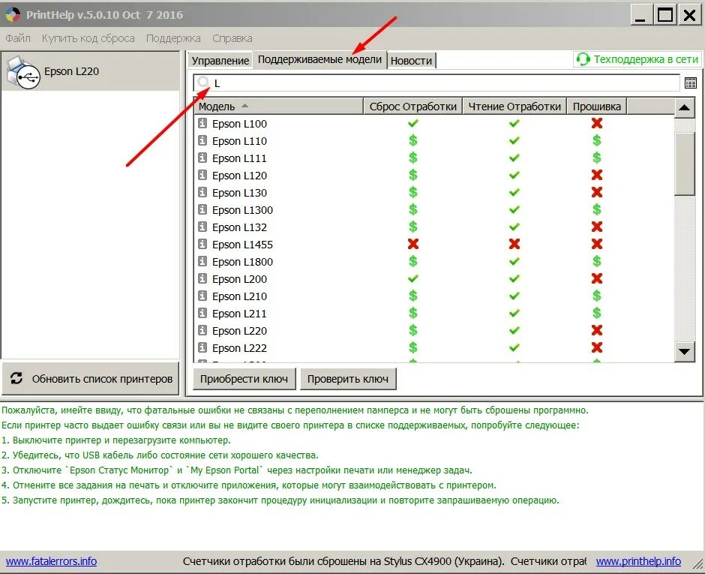Click the list scrollbar down arrow
The width and height of the screenshot is (705, 574).
pos(684,352)
